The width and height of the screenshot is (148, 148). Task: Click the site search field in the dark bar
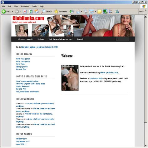123,39
